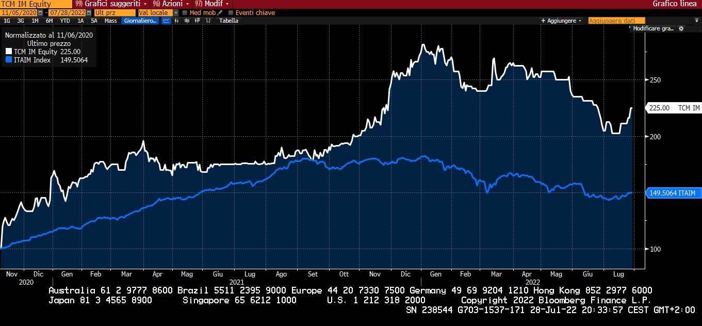
Task: Click the blue ITAIM Index legend swatch
Action: tap(9, 60)
